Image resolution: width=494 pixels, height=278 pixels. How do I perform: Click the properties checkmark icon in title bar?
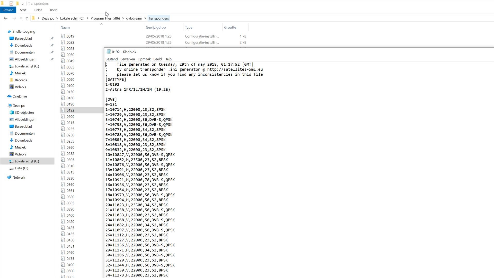click(11, 4)
